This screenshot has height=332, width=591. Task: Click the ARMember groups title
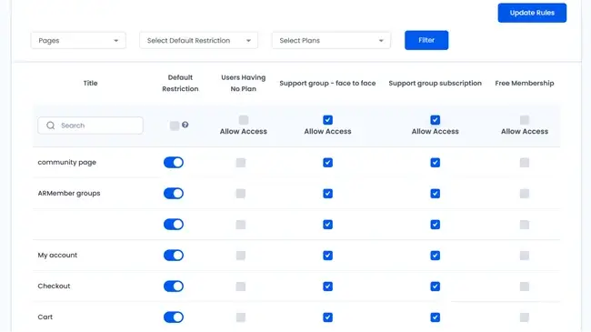click(x=69, y=193)
